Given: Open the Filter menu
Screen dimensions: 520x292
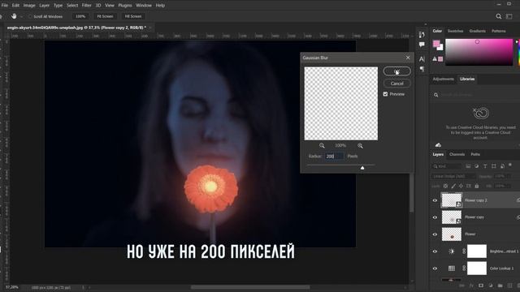Looking at the screenshot, I should coord(87,6).
